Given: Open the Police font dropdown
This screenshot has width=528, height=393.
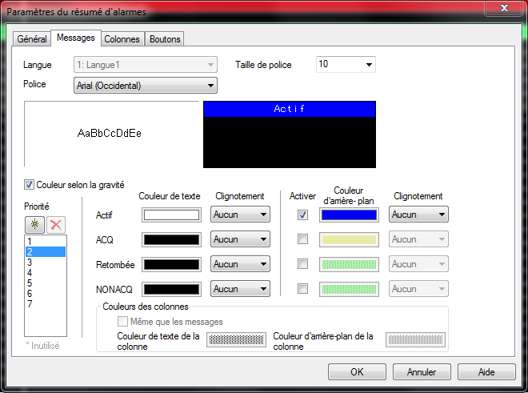Looking at the screenshot, I should 145,85.
